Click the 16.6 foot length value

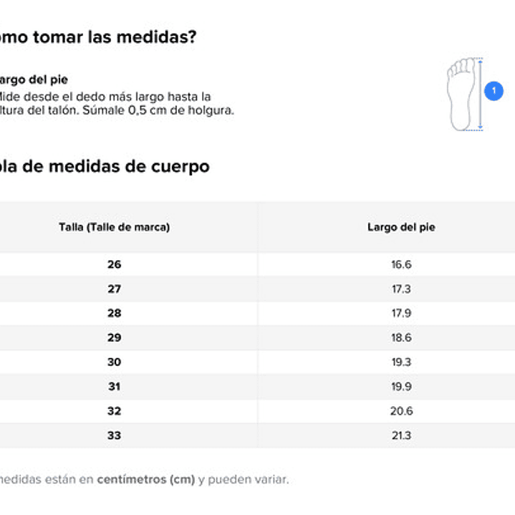coord(401,264)
